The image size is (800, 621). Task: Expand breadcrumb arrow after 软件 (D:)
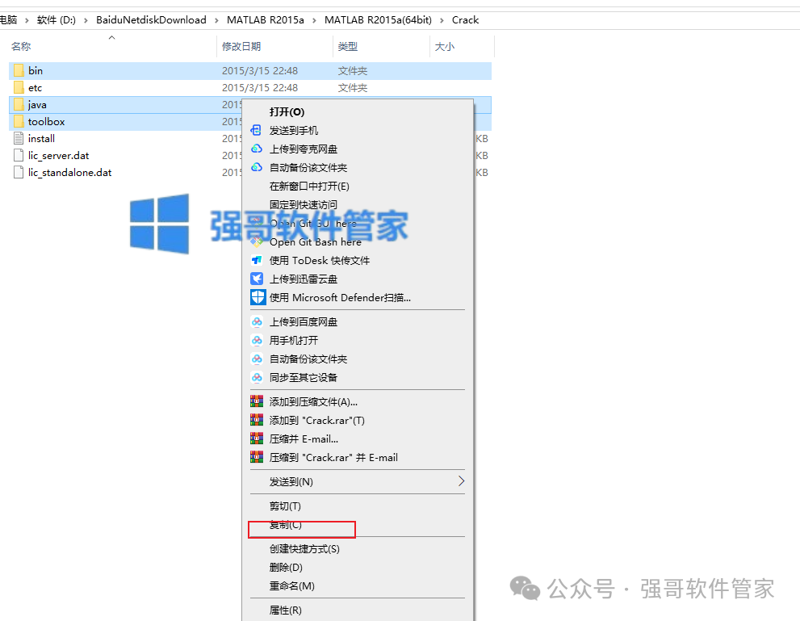point(86,20)
